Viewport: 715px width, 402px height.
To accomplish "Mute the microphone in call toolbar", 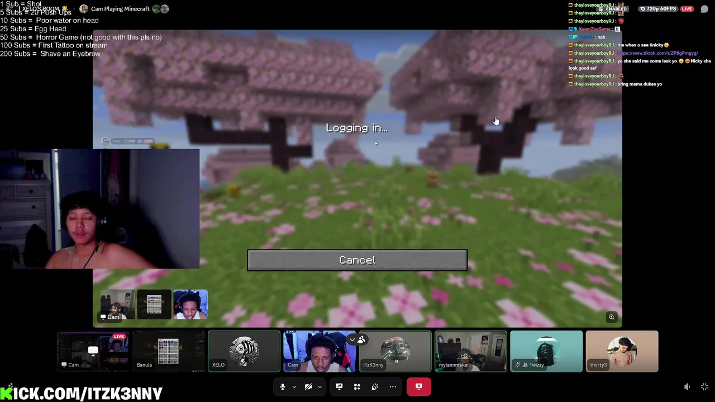I will pos(283,387).
